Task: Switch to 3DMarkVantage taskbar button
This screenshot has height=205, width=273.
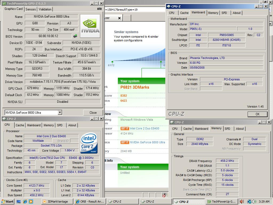Action: [57, 202]
